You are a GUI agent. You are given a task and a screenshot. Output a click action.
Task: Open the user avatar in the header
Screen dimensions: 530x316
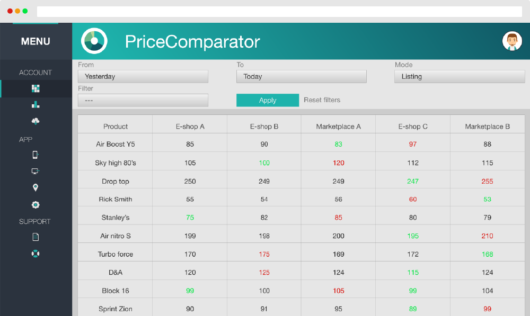click(x=512, y=41)
